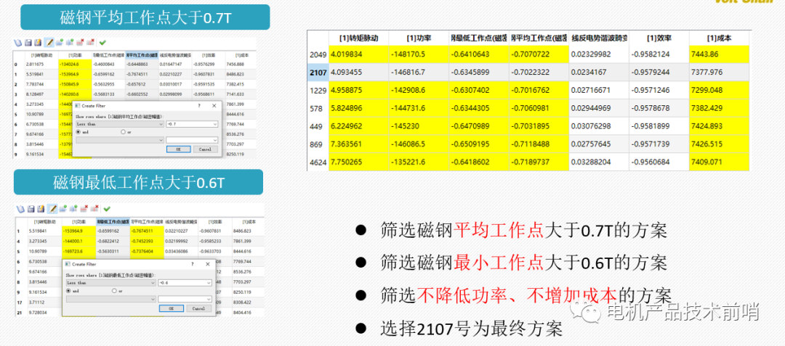Select the 'or' radio in the -0.7 filter dialog
This screenshot has width=785, height=346.
click(x=123, y=132)
